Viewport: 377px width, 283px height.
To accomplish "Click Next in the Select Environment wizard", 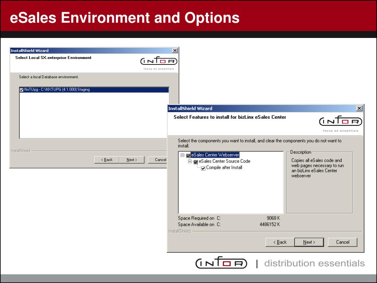I will (x=132, y=160).
